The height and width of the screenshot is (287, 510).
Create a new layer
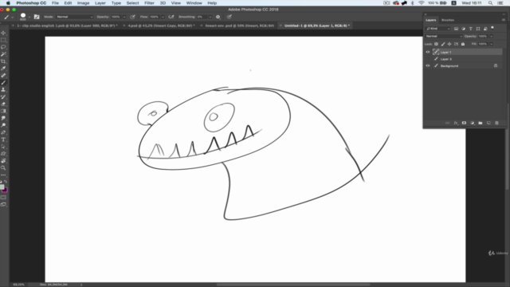tap(488, 123)
